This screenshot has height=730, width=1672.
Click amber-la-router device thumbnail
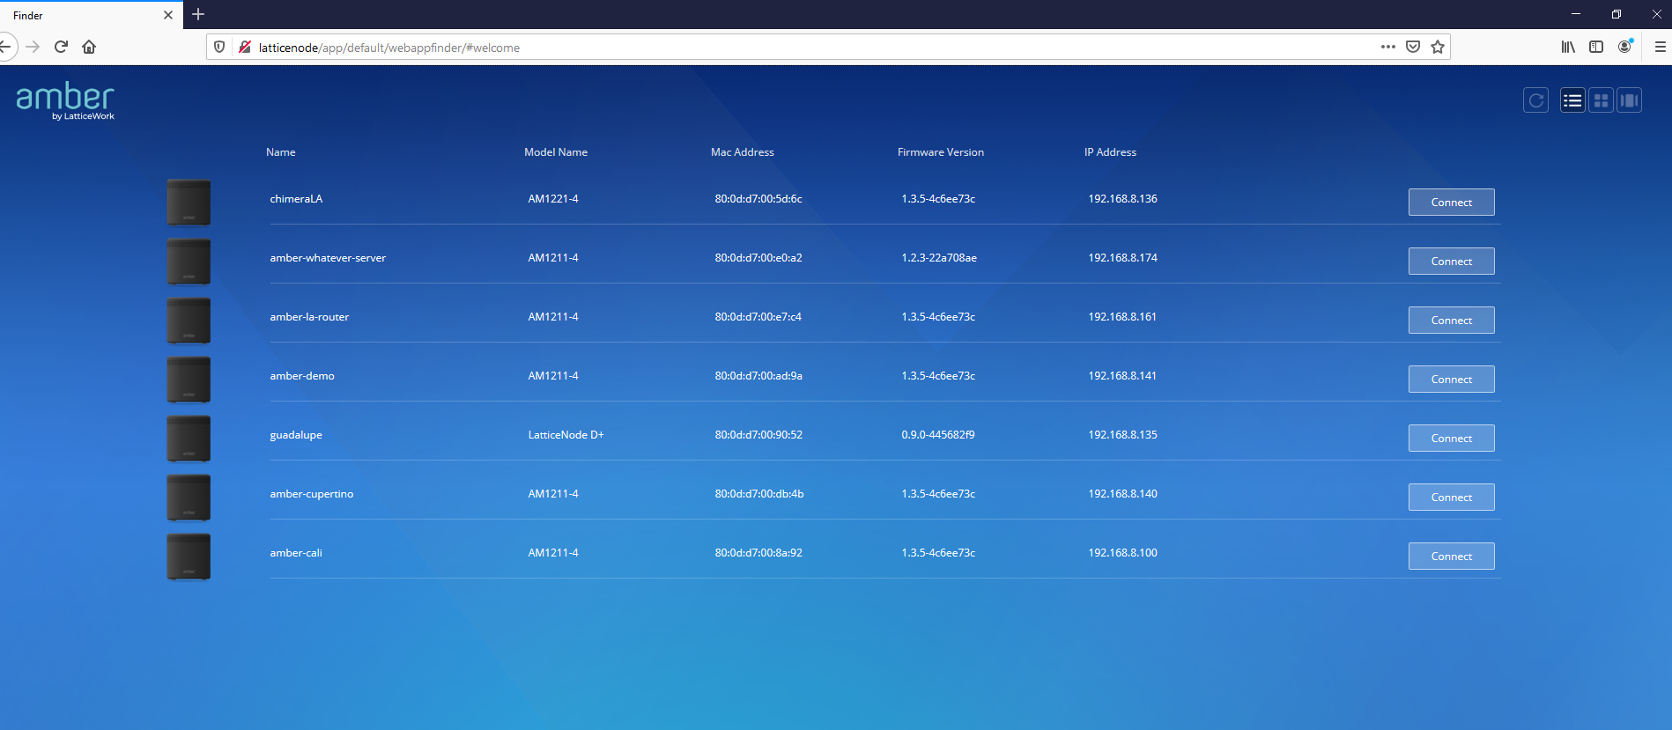coord(189,321)
